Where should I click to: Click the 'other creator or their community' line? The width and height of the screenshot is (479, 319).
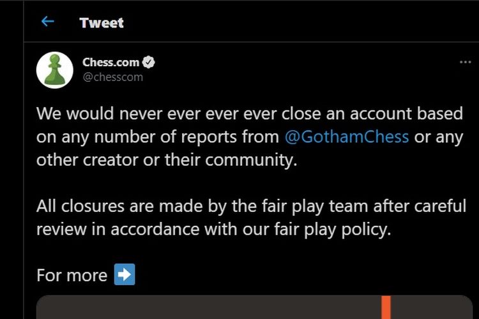click(x=167, y=159)
